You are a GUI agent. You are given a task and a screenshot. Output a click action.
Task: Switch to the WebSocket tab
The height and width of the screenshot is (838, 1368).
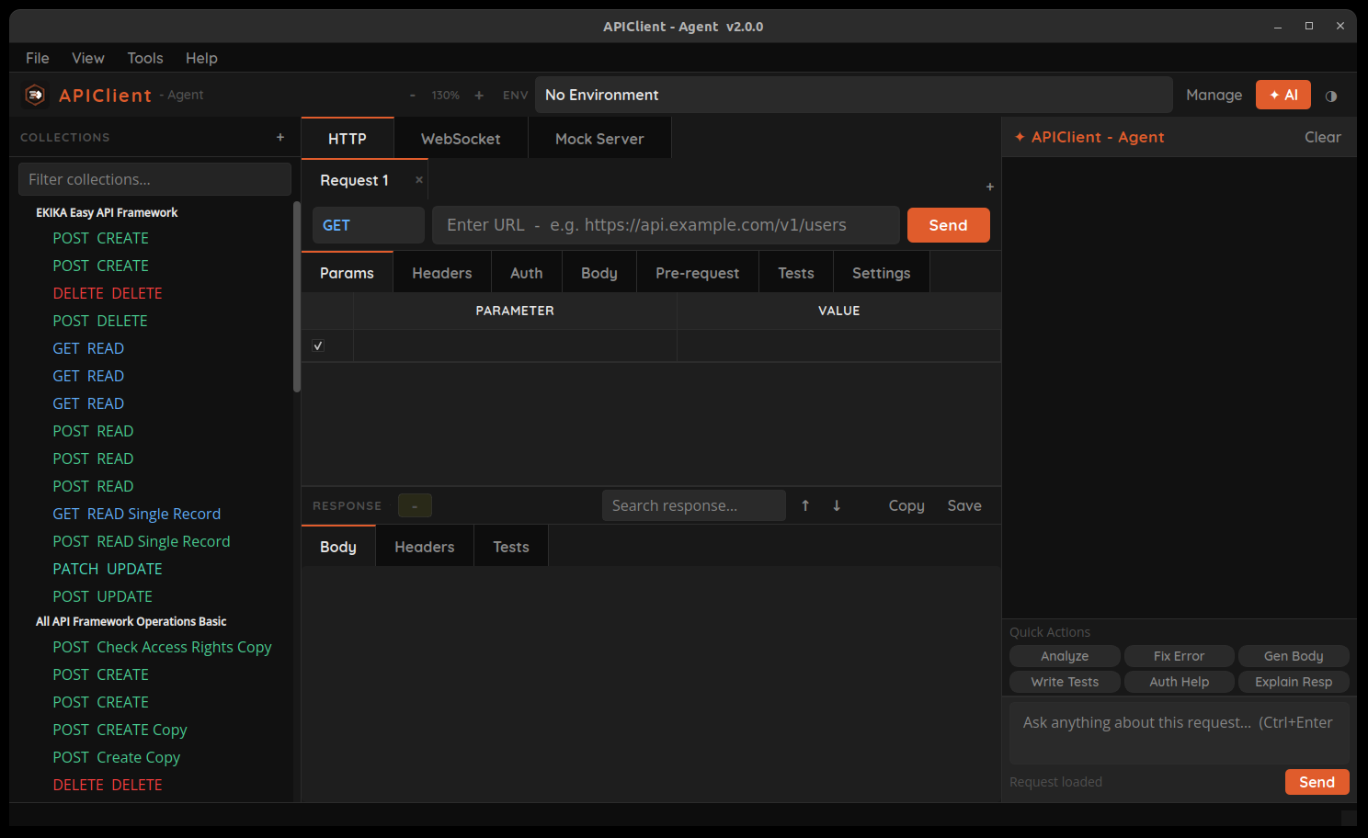point(461,139)
